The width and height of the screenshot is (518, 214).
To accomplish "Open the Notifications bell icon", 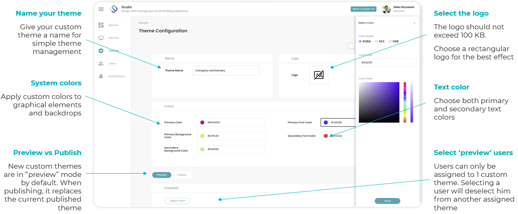I will [x=101, y=76].
